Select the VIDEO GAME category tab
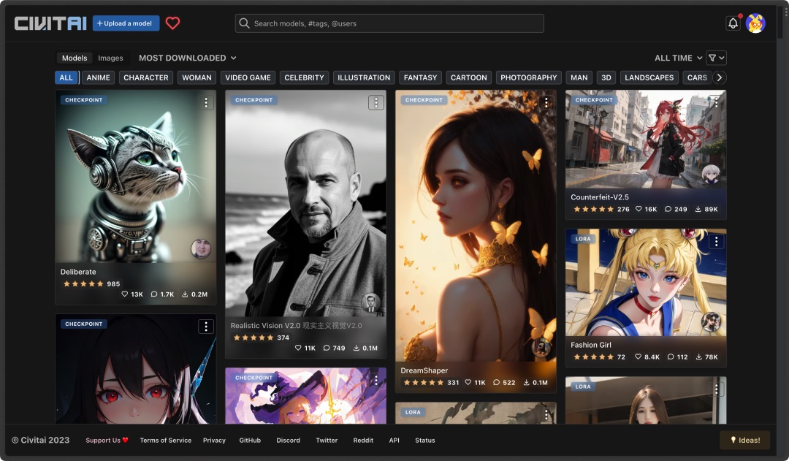This screenshot has height=461, width=789. (248, 77)
